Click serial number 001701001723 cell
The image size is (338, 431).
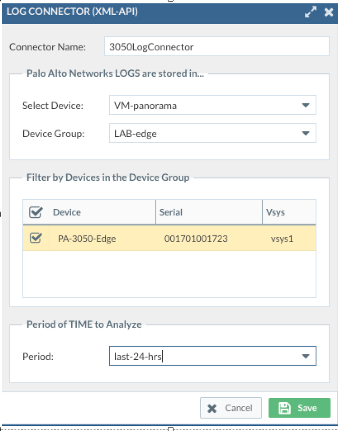[196, 238]
